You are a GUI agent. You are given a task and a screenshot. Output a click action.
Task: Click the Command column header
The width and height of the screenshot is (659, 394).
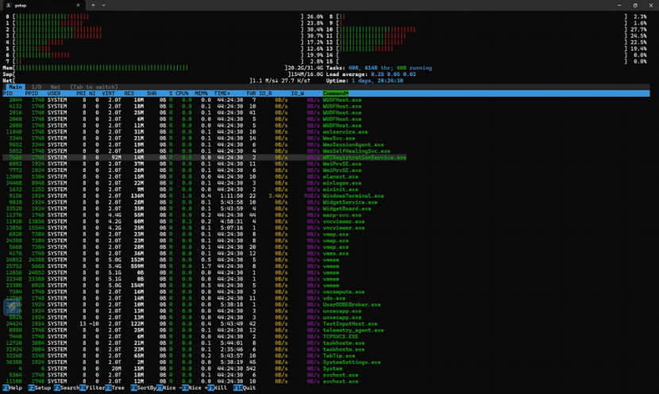point(337,94)
